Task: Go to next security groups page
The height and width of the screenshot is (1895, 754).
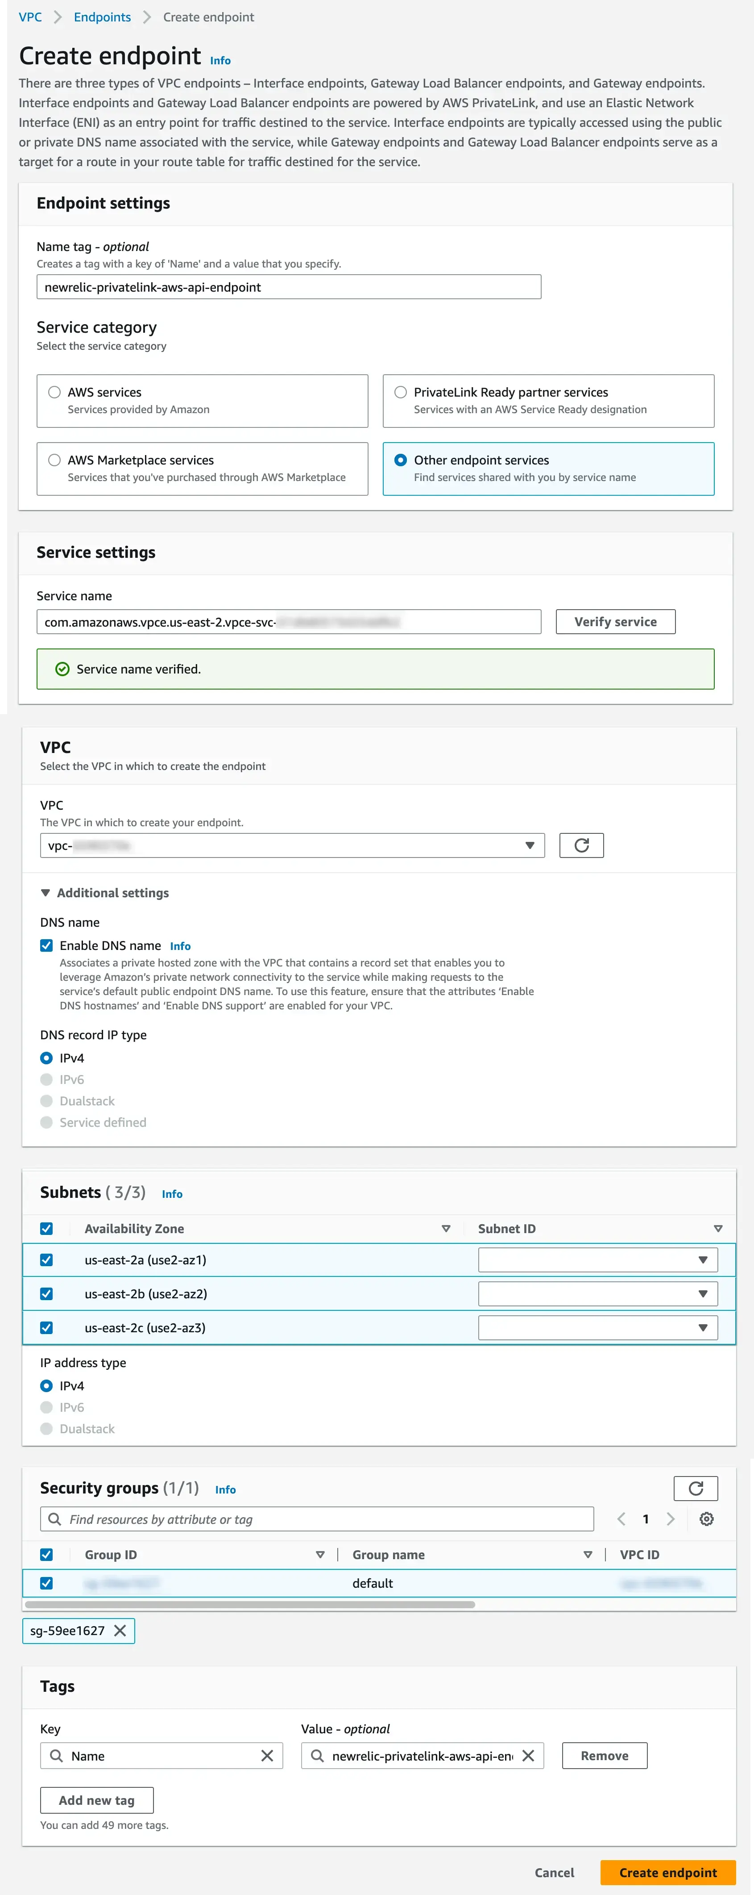Action: pos(670,1519)
